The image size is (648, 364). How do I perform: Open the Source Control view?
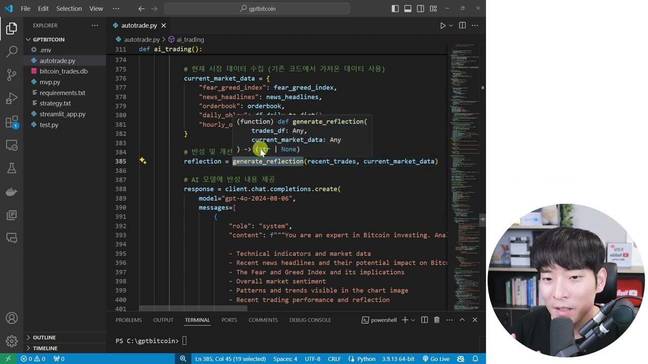11,75
